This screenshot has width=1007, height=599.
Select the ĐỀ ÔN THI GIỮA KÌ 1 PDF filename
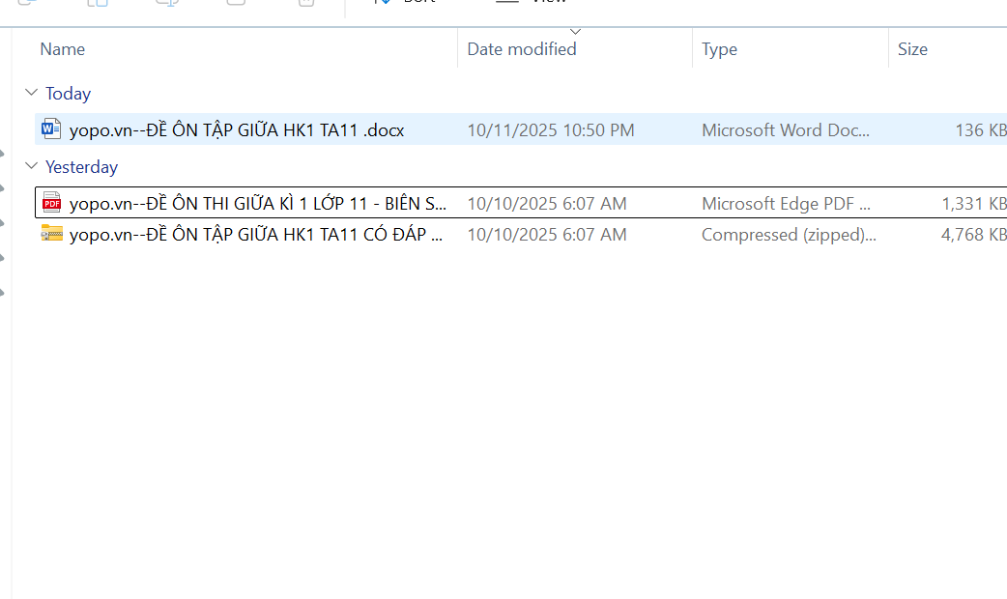pyautogui.click(x=258, y=204)
